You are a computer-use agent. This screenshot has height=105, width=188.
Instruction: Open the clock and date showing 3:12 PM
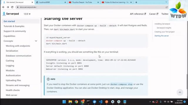179,102
